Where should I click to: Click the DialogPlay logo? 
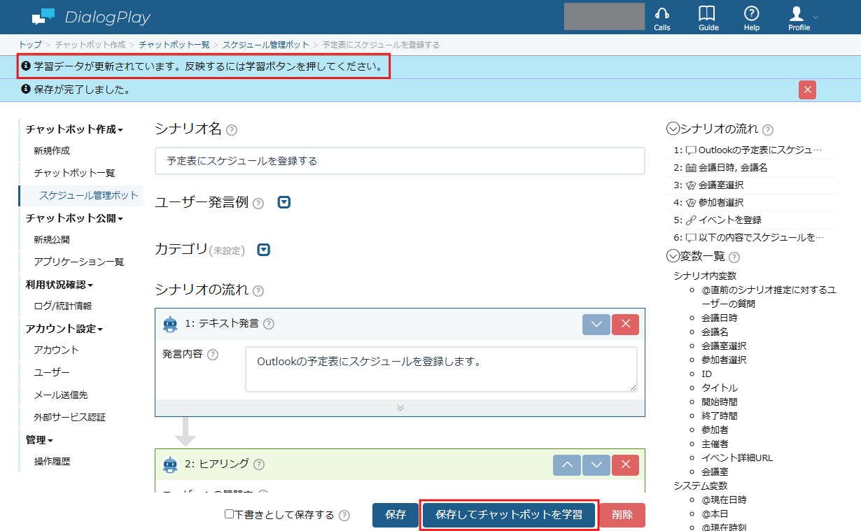click(91, 17)
